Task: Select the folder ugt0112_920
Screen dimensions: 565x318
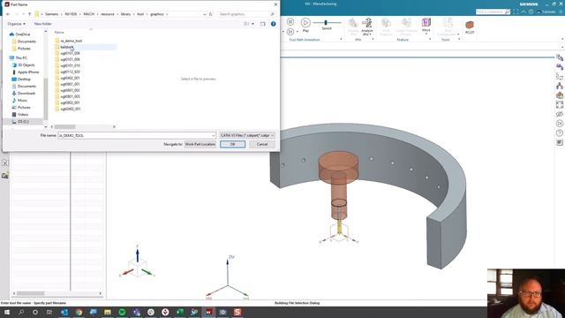Action: [70, 72]
